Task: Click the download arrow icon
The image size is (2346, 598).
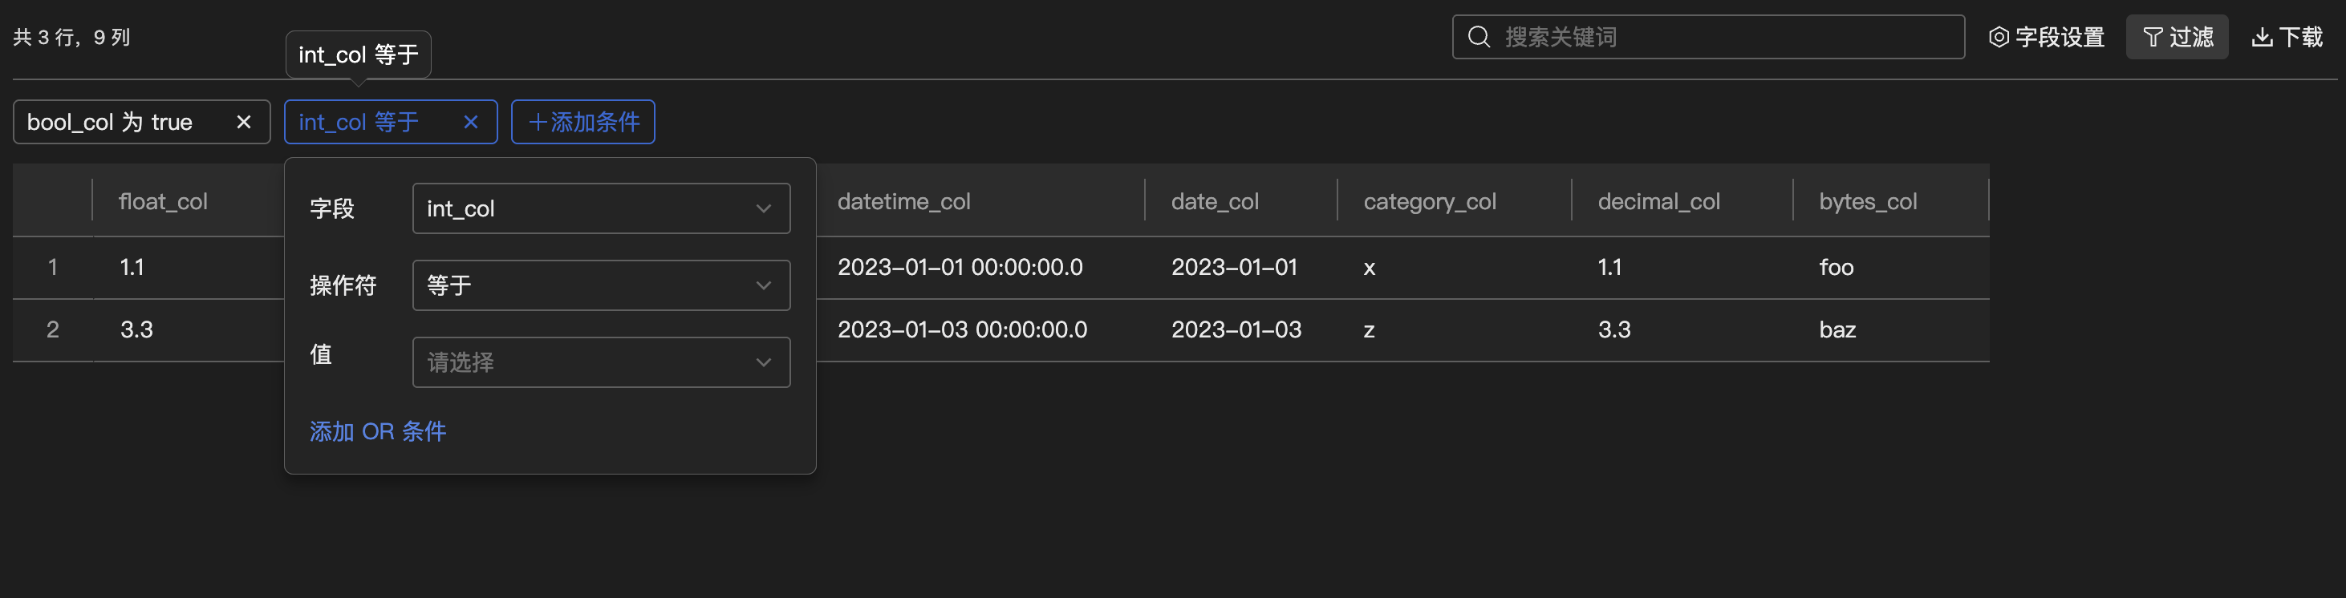Action: [x=2263, y=36]
